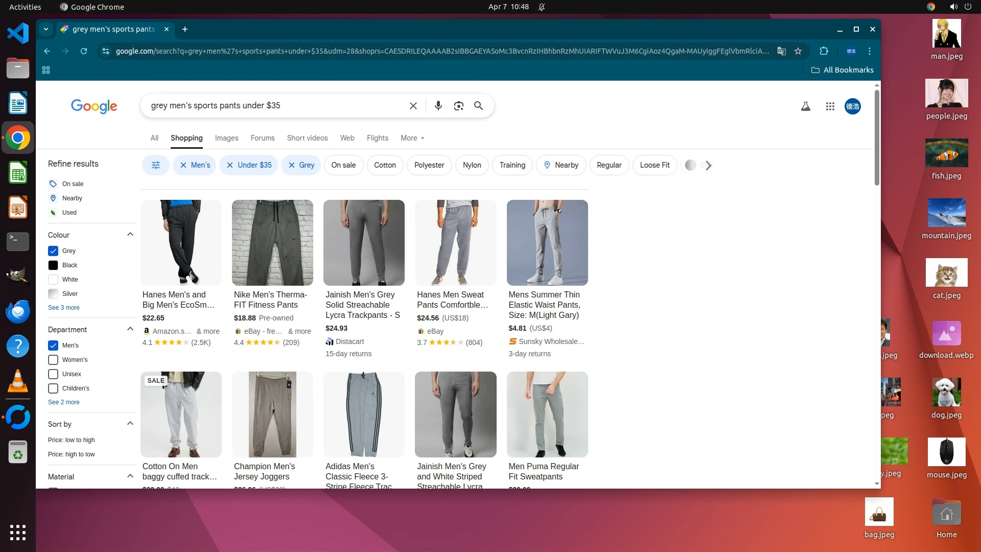Check the Women's department checkbox
Image resolution: width=981 pixels, height=552 pixels.
(53, 360)
